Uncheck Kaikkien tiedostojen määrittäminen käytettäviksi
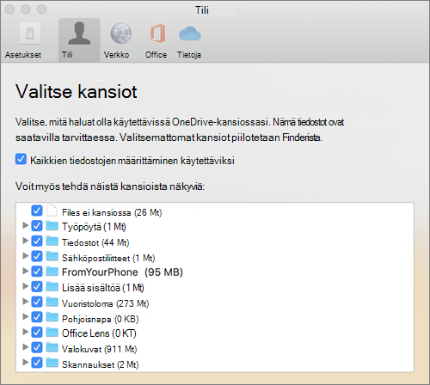Screen dimensions: 430x385 point(21,159)
